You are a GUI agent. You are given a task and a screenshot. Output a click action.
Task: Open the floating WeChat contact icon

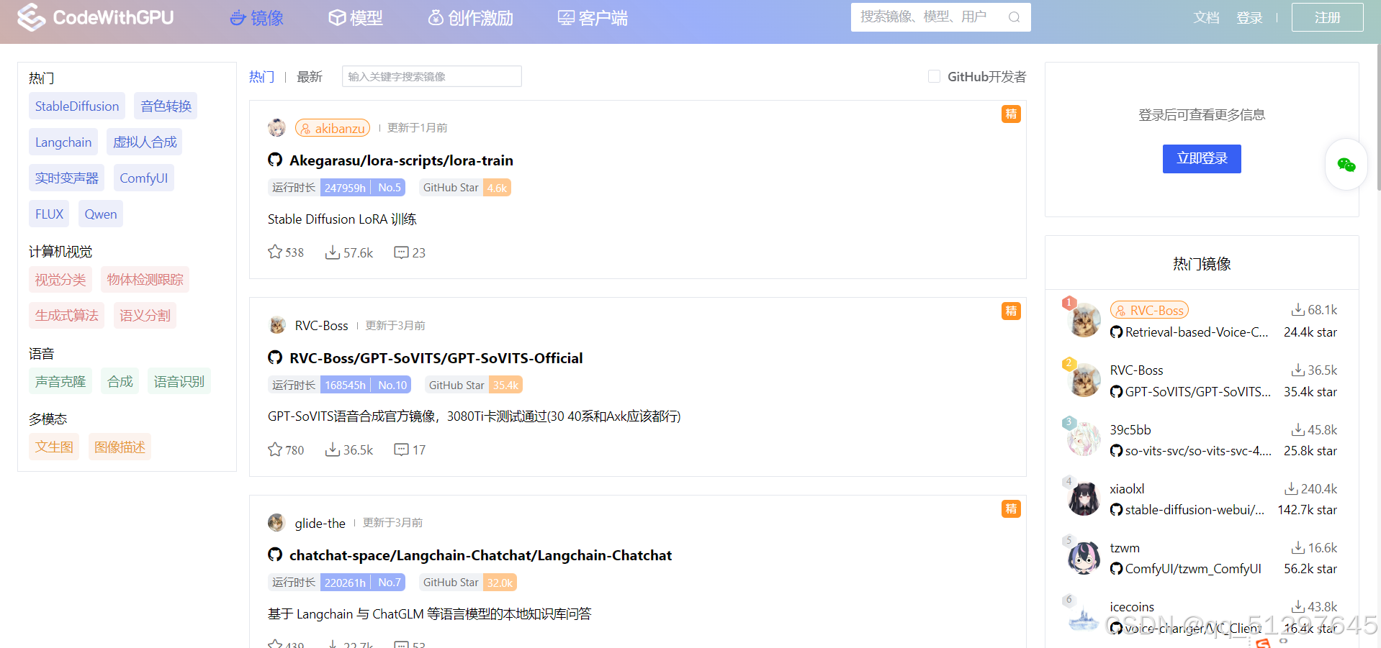pyautogui.click(x=1346, y=165)
